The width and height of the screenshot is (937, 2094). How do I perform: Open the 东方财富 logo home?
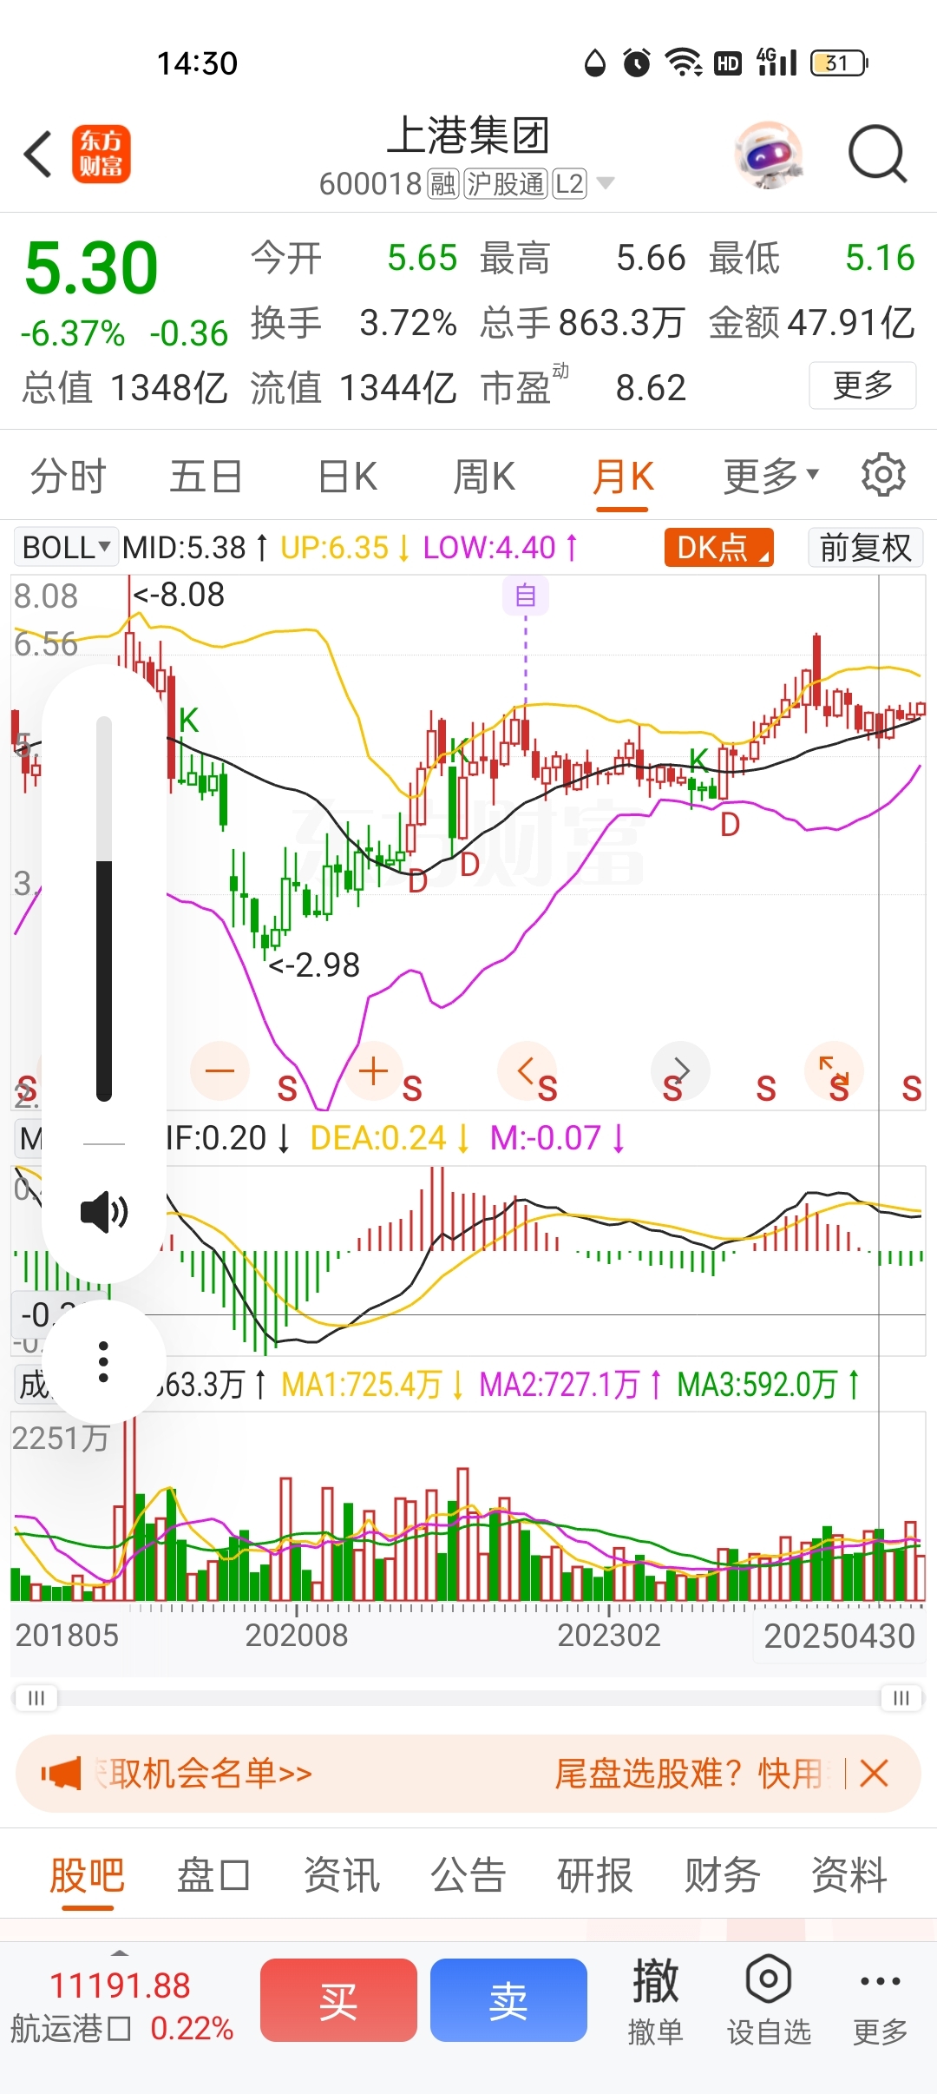pos(102,155)
